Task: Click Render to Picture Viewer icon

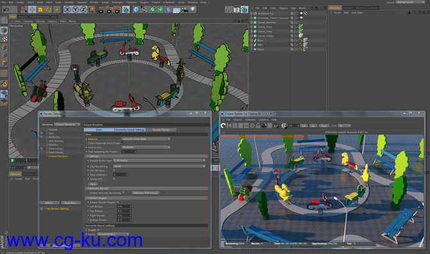Action: (109, 10)
